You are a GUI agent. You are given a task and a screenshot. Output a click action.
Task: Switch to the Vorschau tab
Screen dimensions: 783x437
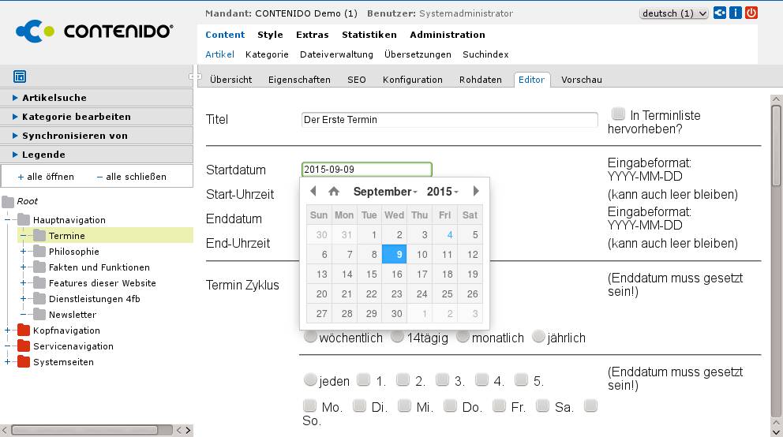pos(581,80)
